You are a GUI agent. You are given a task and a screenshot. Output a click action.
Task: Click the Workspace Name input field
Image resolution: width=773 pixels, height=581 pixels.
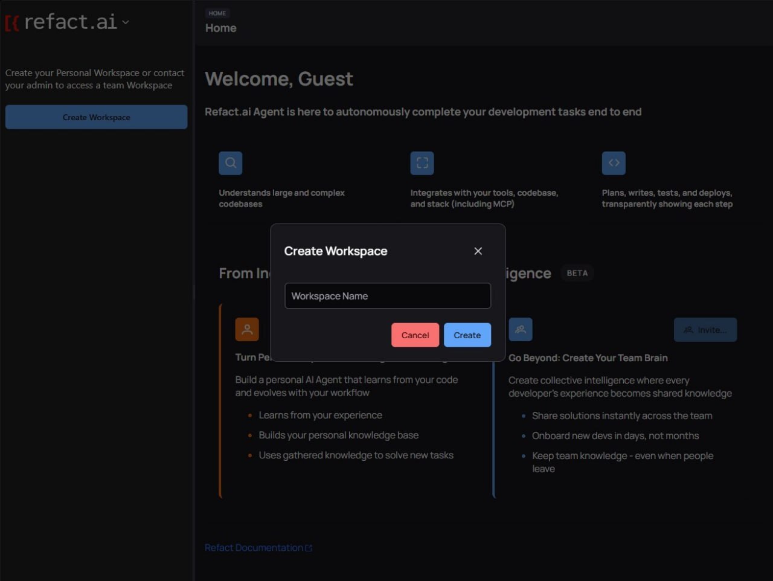pyautogui.click(x=388, y=296)
